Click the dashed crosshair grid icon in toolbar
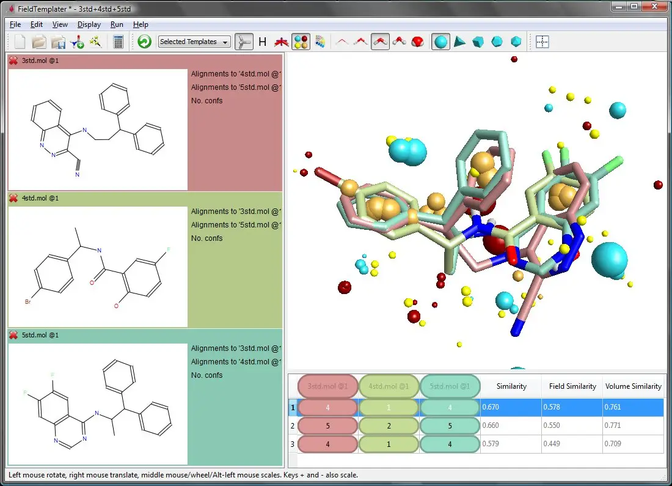 pos(542,42)
